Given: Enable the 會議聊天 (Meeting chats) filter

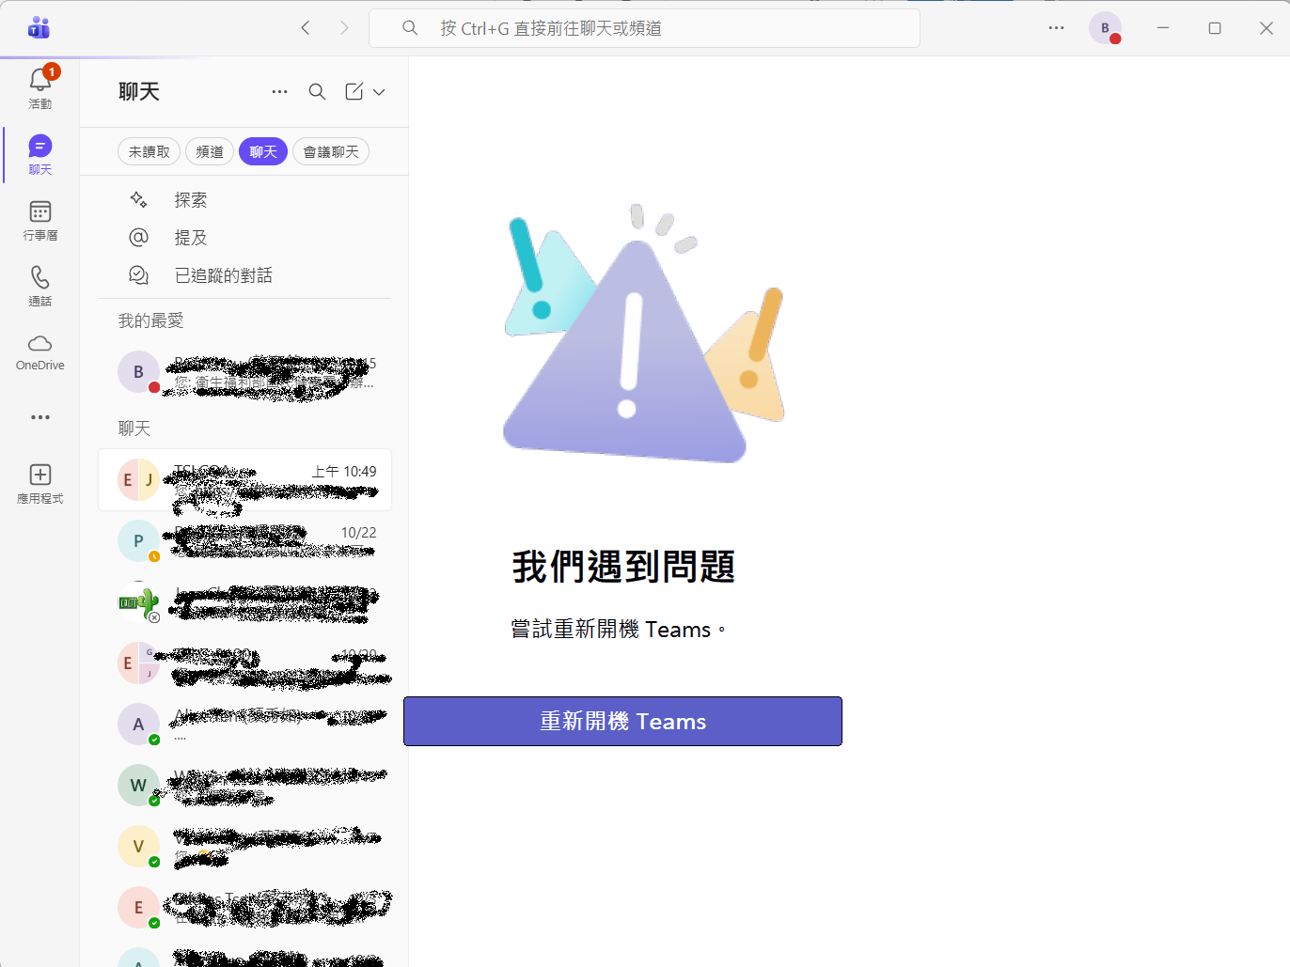Looking at the screenshot, I should [330, 150].
